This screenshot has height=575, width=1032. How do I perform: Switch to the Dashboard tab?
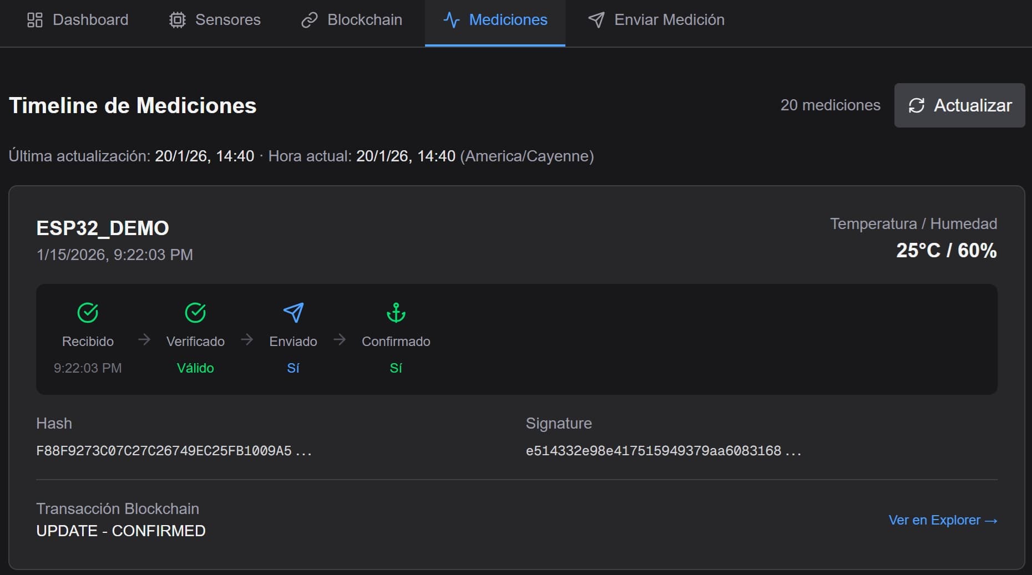(78, 19)
